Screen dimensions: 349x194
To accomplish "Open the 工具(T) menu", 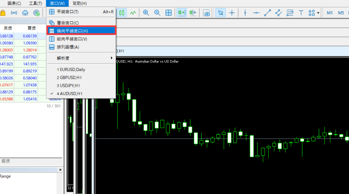I will pos(35,3).
